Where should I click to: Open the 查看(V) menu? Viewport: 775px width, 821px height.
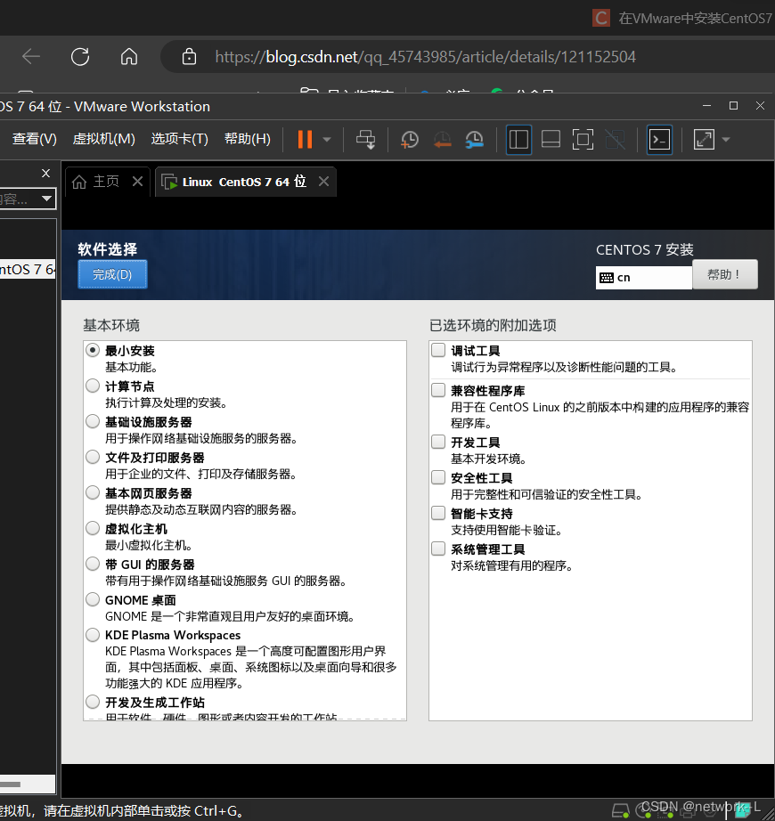click(35, 139)
